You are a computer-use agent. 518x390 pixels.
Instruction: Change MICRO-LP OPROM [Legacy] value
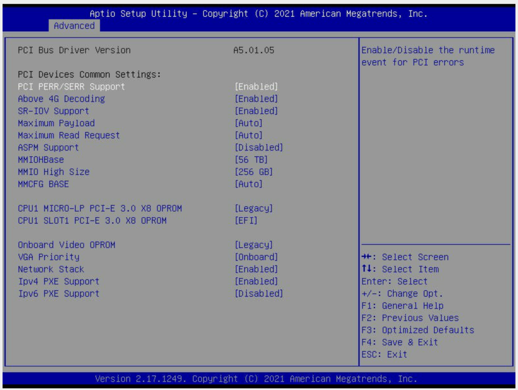coord(254,209)
